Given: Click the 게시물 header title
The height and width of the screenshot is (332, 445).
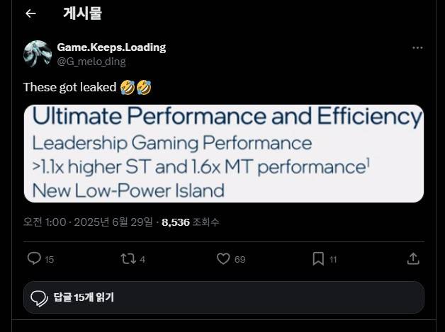Looking at the screenshot, I should 82,13.
